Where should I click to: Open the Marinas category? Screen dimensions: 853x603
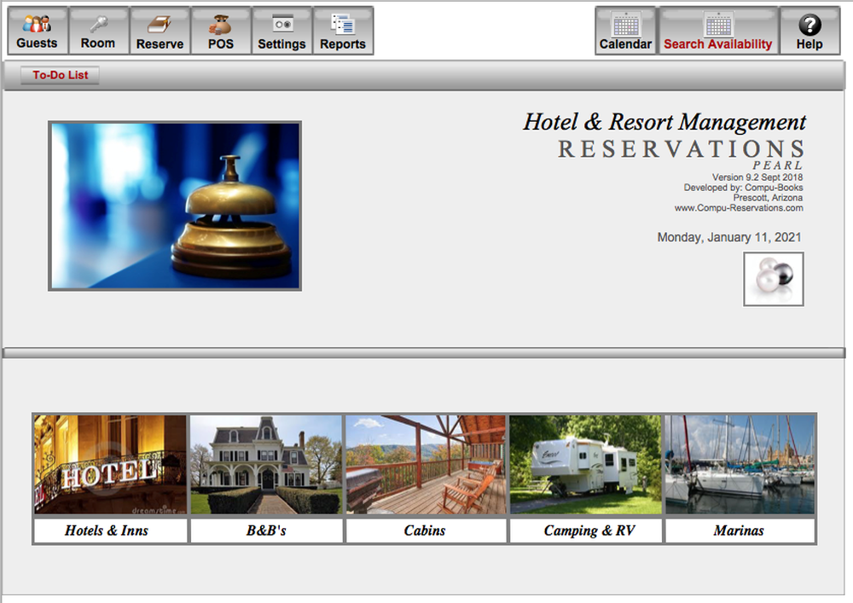coord(740,531)
